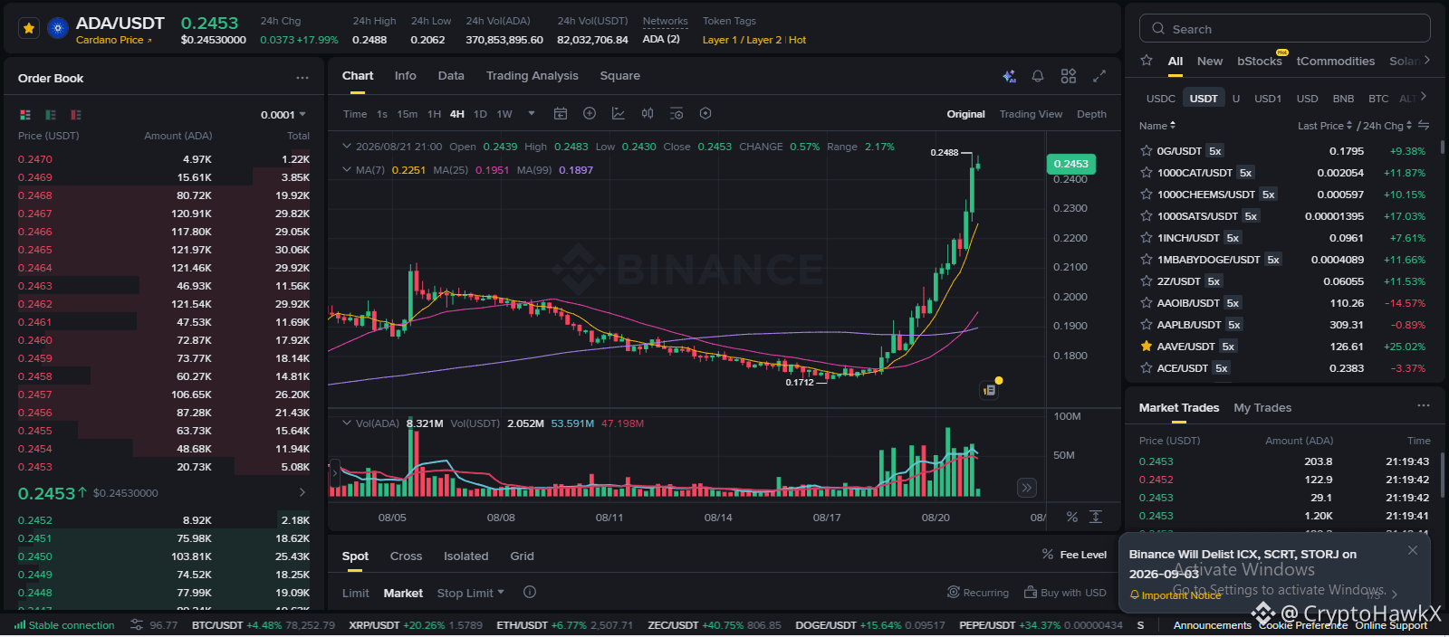Open Limit order type info icon
This screenshot has width=1449, height=637.
point(530,593)
